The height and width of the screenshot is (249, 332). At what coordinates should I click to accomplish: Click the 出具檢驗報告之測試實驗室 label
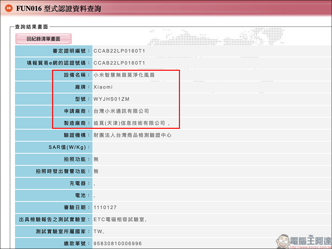pyautogui.click(x=55, y=219)
